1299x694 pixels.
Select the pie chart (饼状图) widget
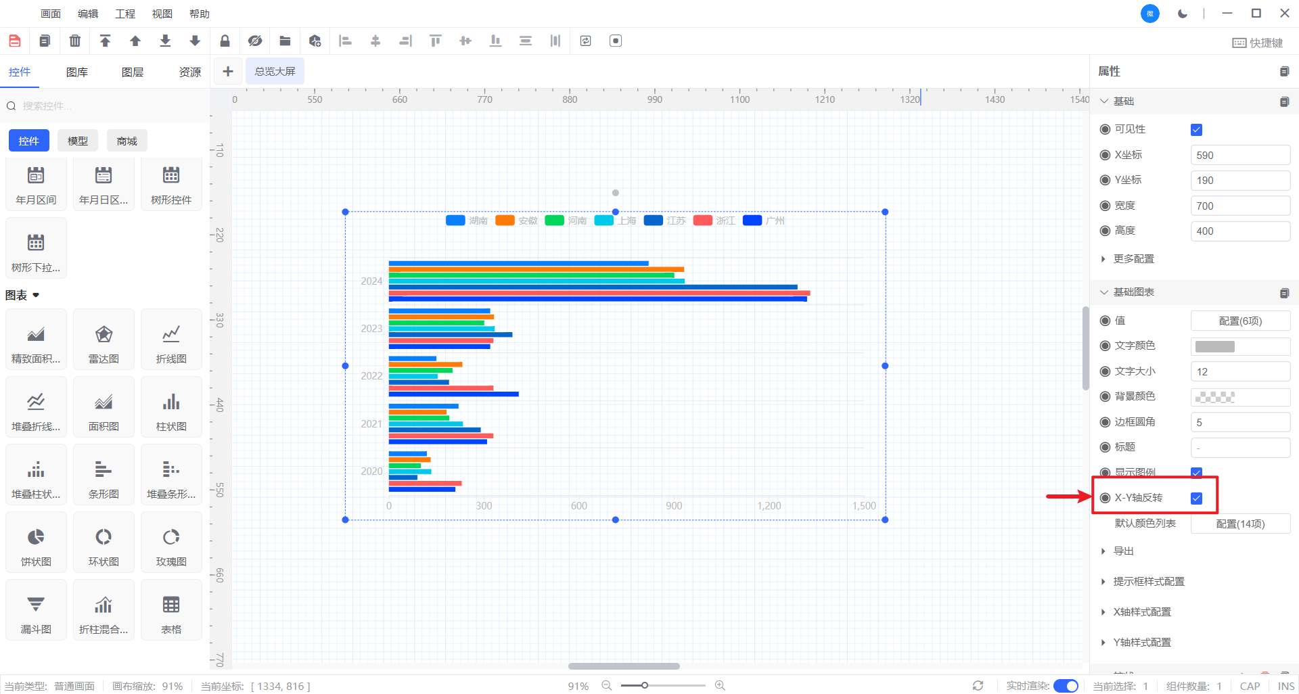click(x=36, y=545)
